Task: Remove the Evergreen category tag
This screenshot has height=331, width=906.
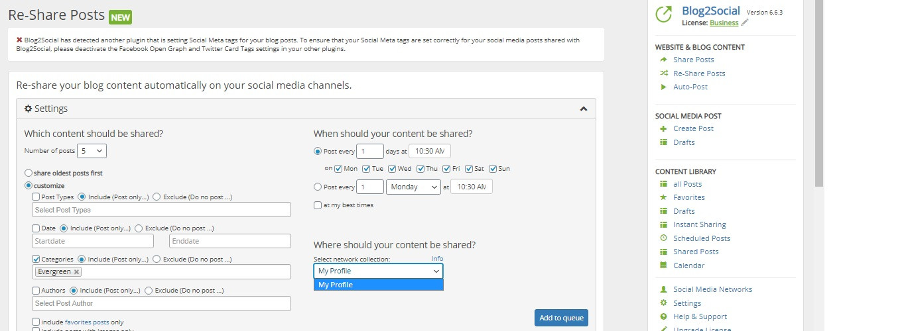Action: [76, 272]
